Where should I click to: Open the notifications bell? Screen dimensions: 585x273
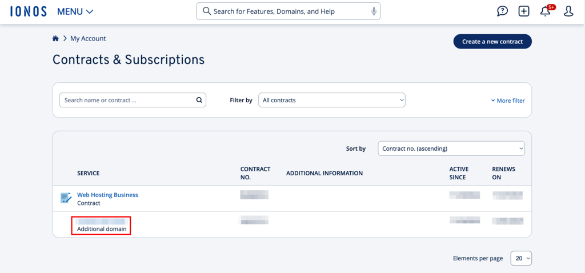(x=546, y=11)
